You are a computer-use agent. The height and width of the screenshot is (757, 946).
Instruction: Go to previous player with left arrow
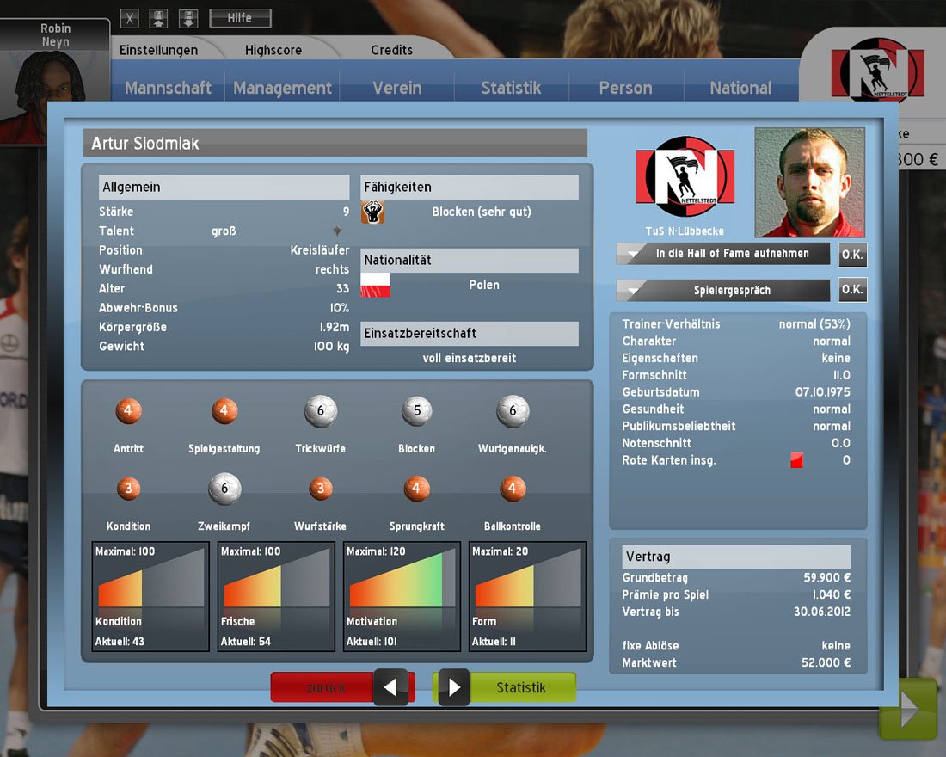tap(390, 687)
